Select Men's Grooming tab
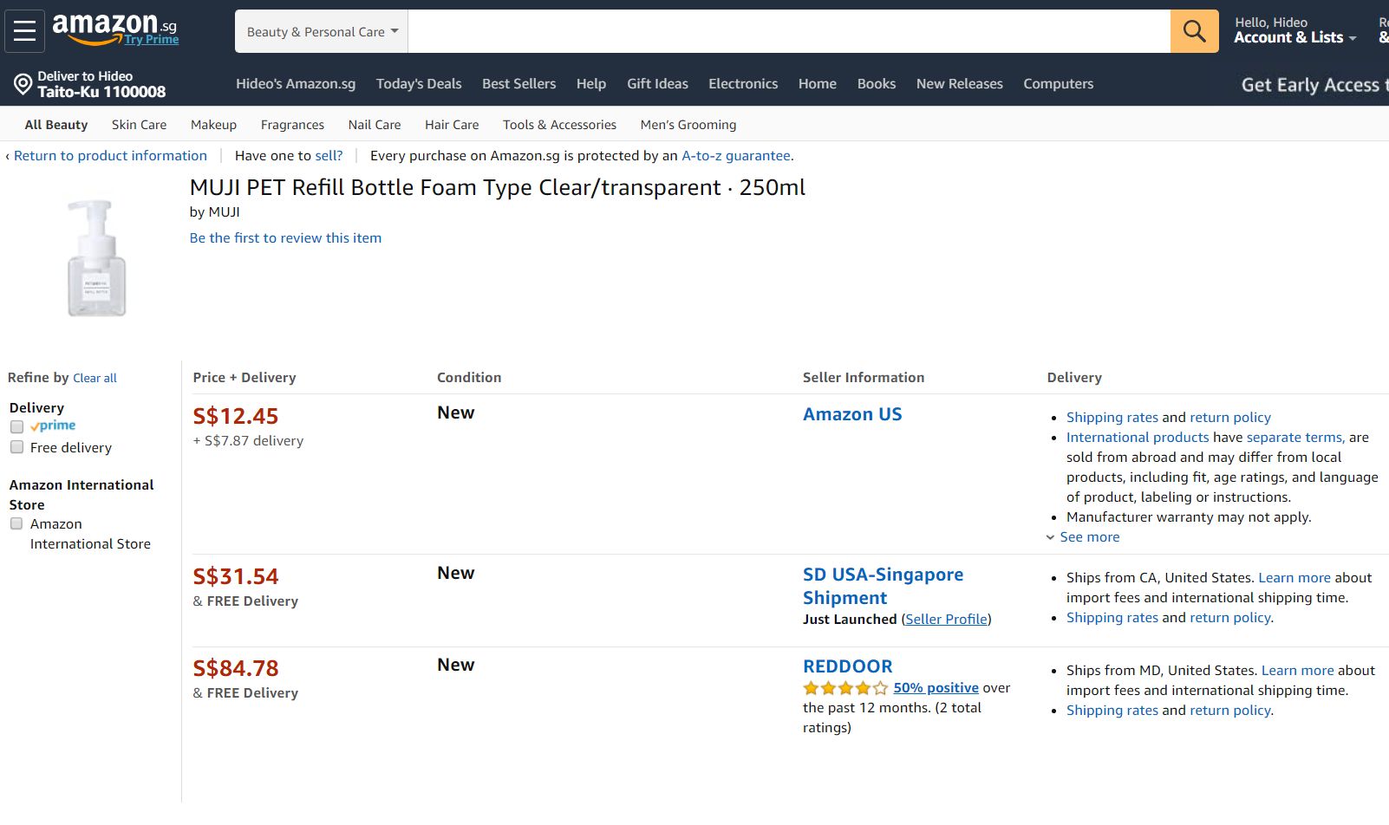 click(x=688, y=125)
